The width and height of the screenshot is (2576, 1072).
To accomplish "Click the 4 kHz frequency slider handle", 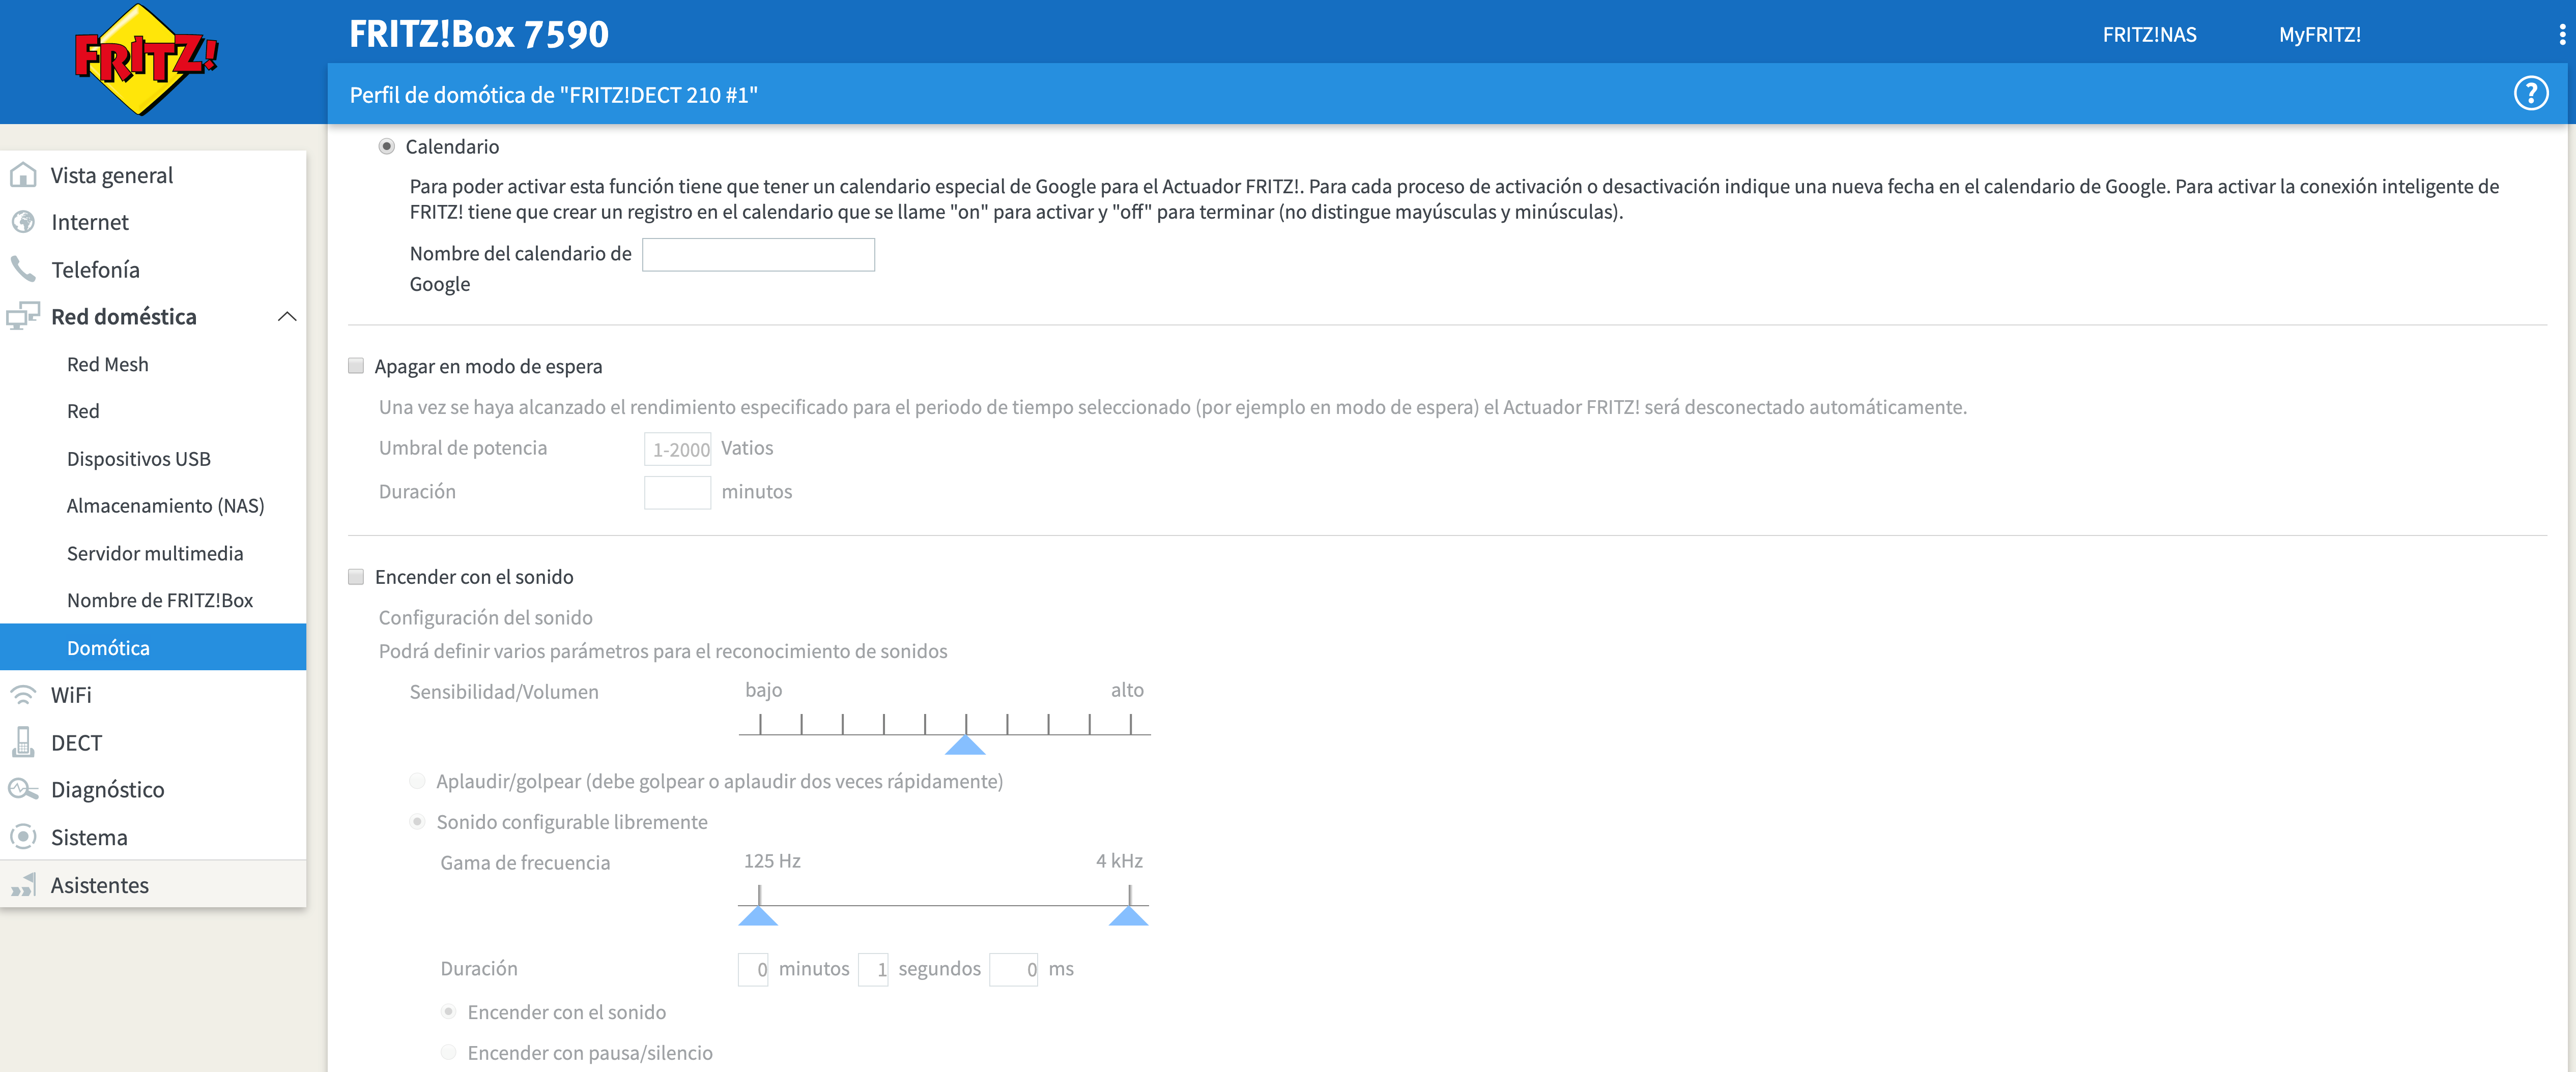I will [1129, 915].
